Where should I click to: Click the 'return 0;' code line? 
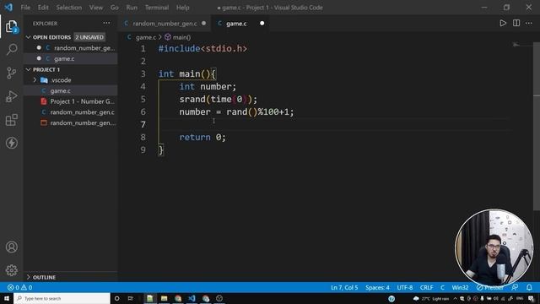click(x=202, y=137)
